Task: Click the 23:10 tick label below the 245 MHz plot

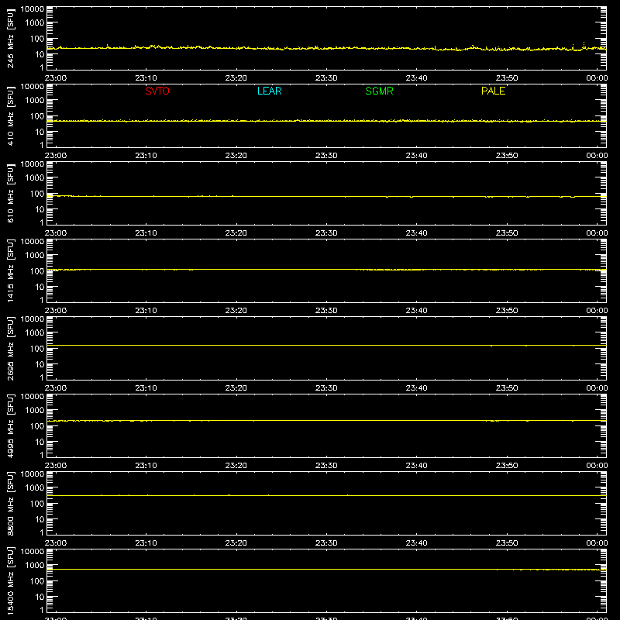Action: (146, 78)
